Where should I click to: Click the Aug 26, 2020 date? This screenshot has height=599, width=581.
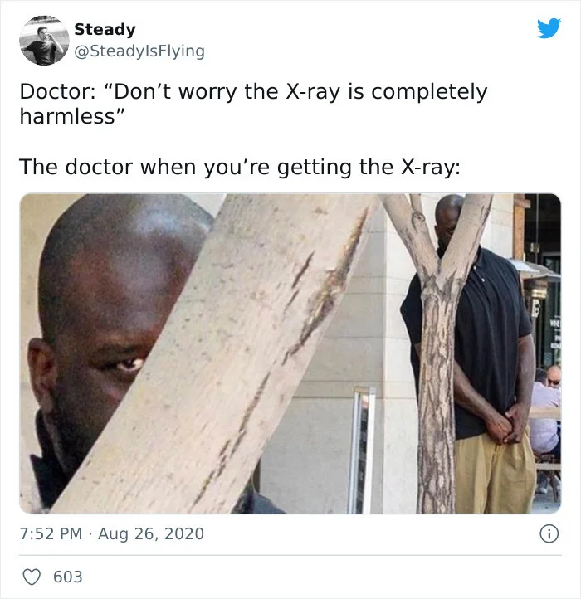coord(151,533)
